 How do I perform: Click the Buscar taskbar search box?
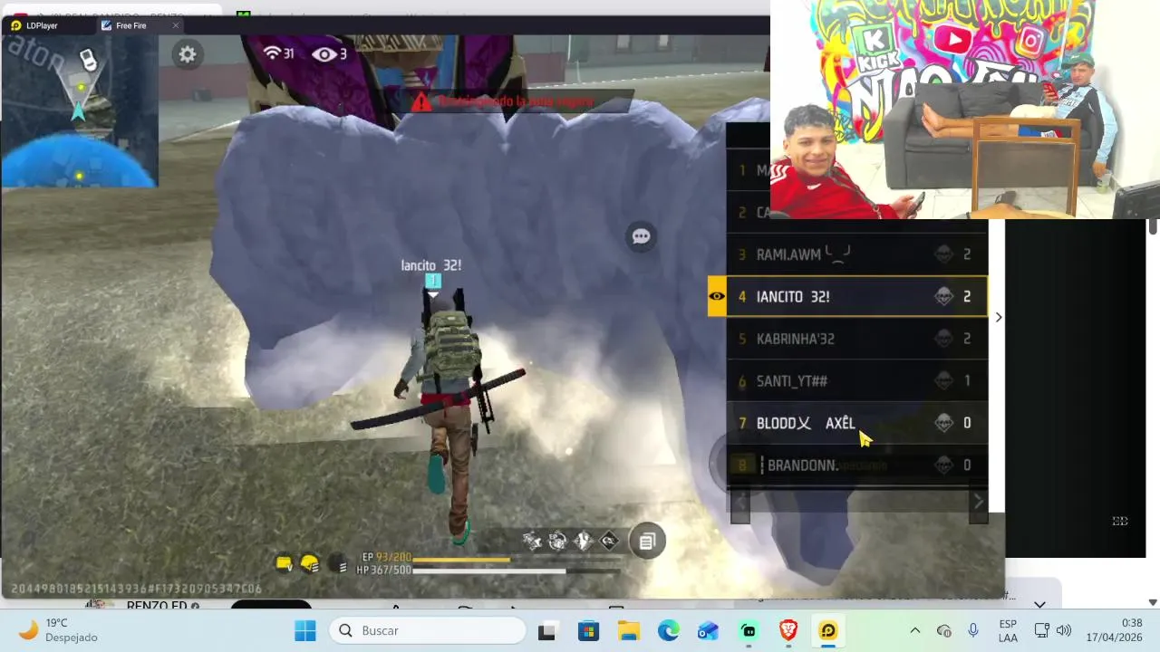(428, 630)
